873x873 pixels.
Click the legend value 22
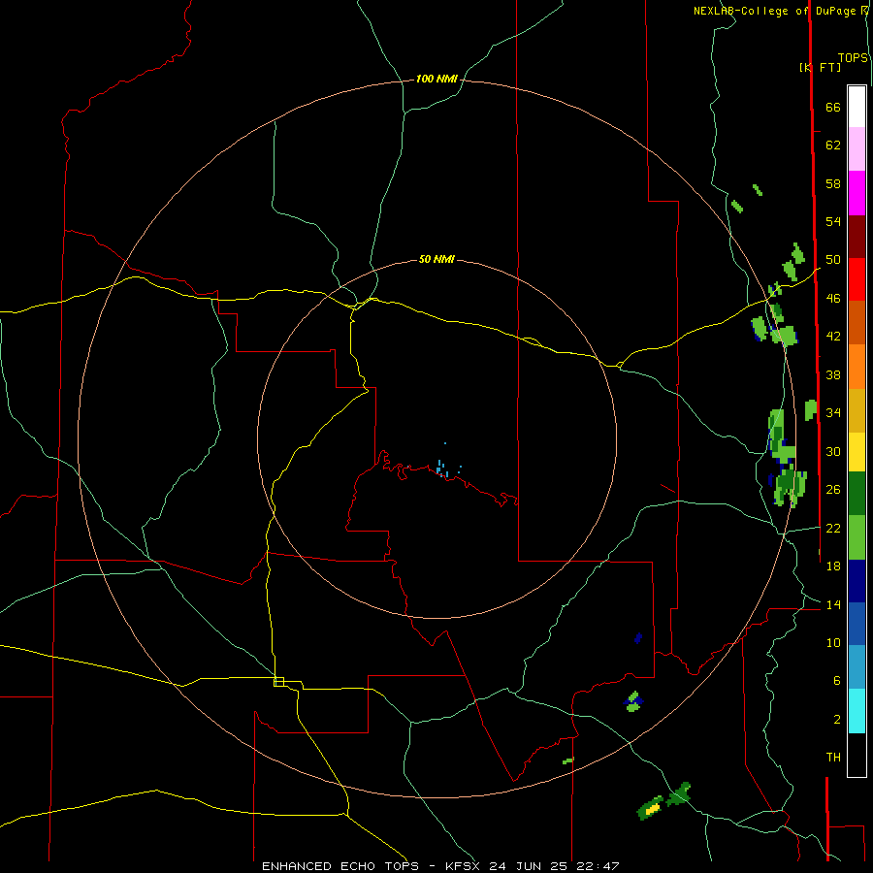pos(833,529)
